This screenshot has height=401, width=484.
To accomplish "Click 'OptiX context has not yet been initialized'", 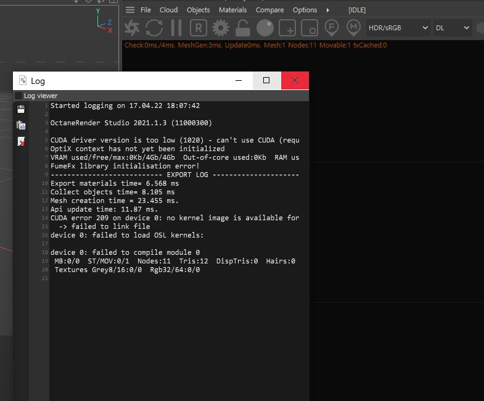I will [x=137, y=149].
